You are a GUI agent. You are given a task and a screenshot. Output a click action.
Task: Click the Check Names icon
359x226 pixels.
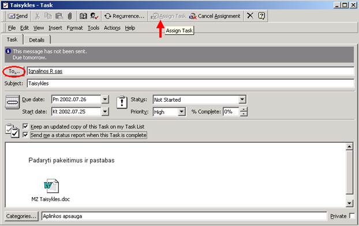(x=94, y=16)
